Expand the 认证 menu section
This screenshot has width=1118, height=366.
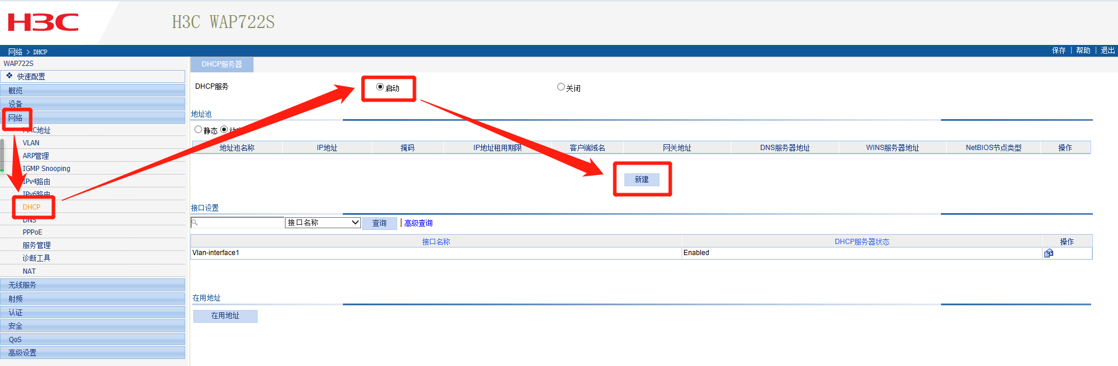93,312
